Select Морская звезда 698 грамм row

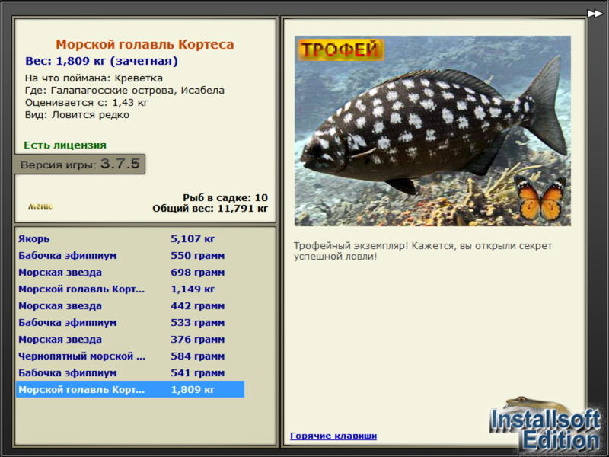(130, 272)
